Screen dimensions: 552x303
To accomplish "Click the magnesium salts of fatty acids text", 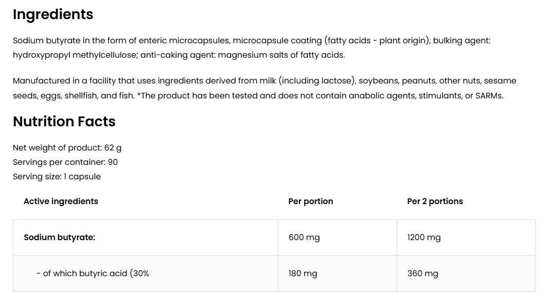I will coord(281,55).
